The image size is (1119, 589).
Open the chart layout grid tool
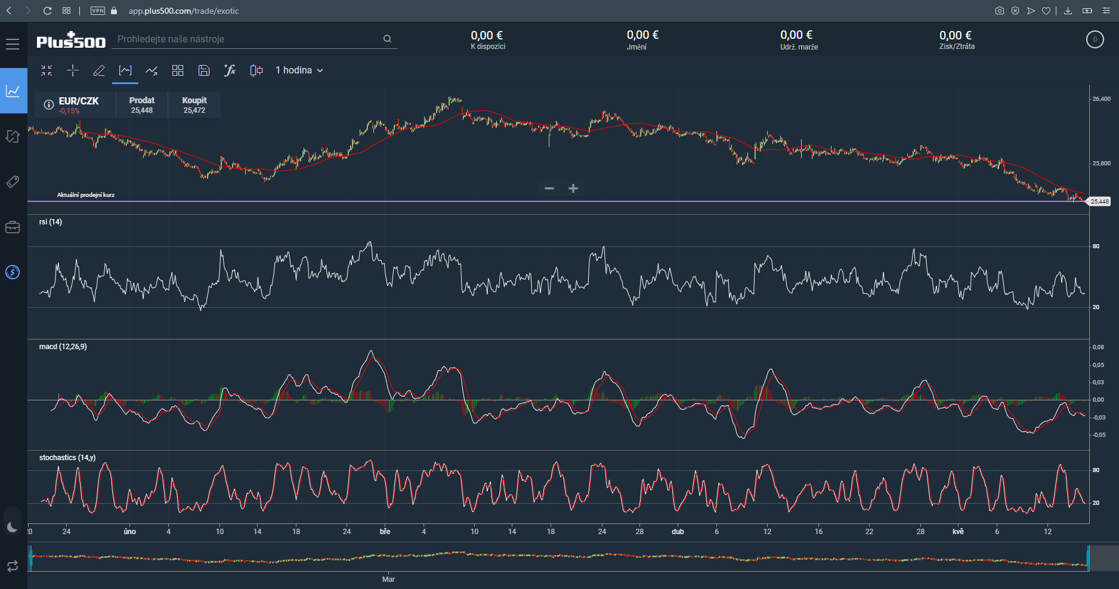click(178, 70)
